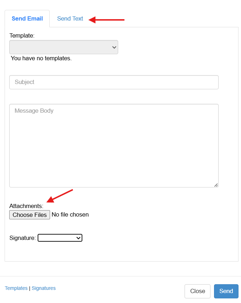Click the Choose Files button
Screen dimensions: 241x303
click(x=29, y=214)
